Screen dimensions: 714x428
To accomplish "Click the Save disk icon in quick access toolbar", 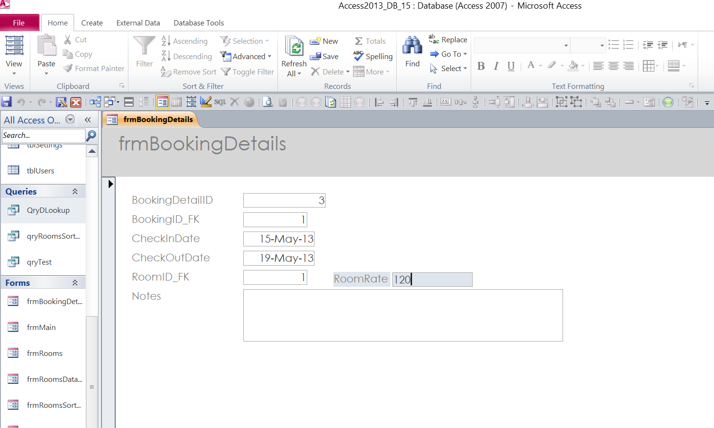I will click(7, 102).
